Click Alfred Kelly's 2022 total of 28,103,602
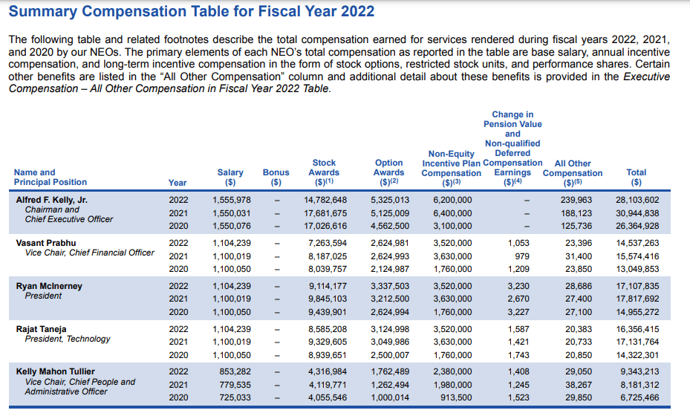This screenshot has height=416, width=690. 637,201
